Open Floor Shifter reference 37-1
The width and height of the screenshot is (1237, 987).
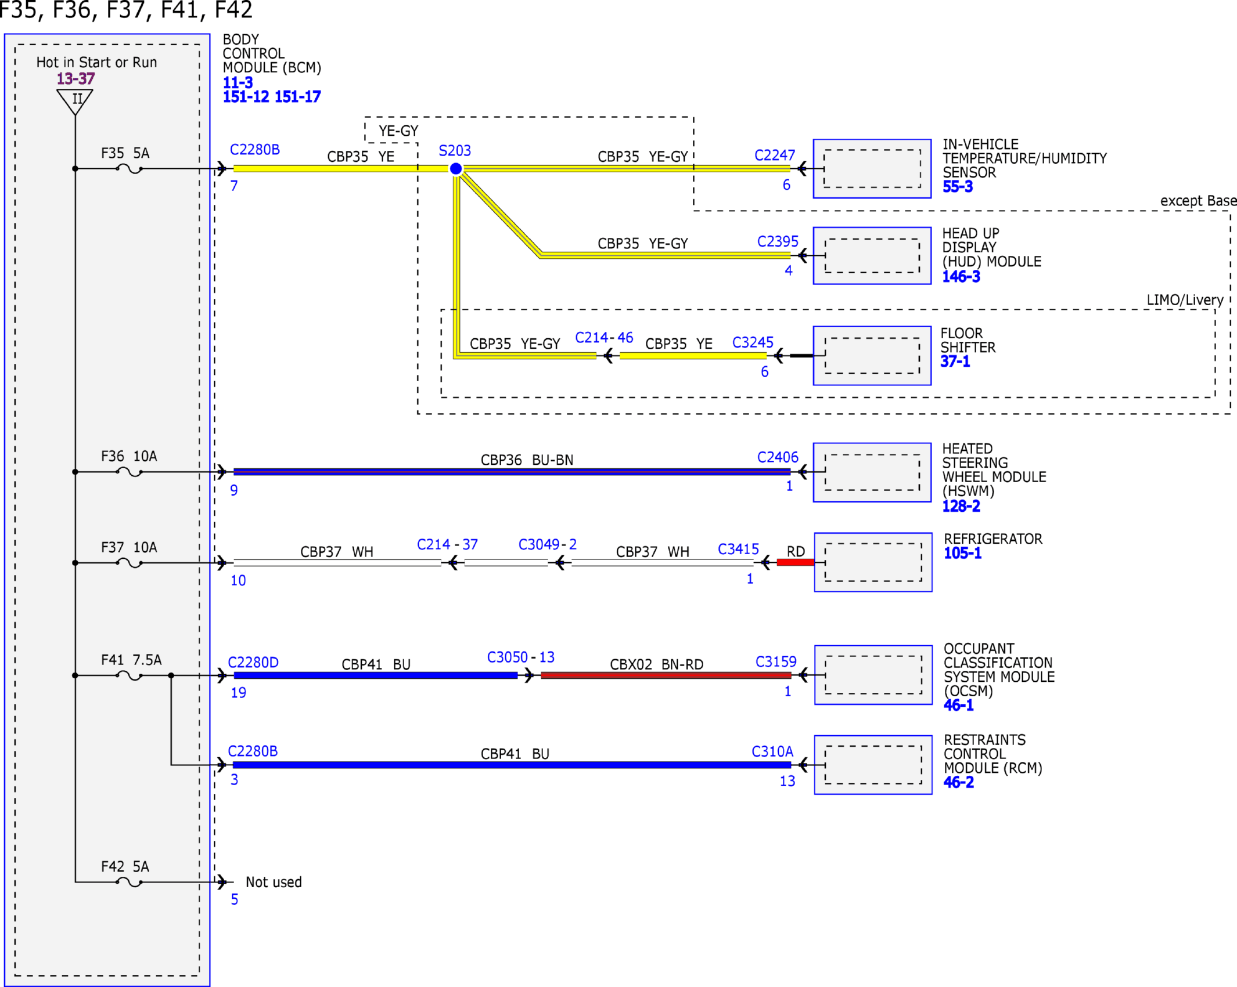pos(955,361)
